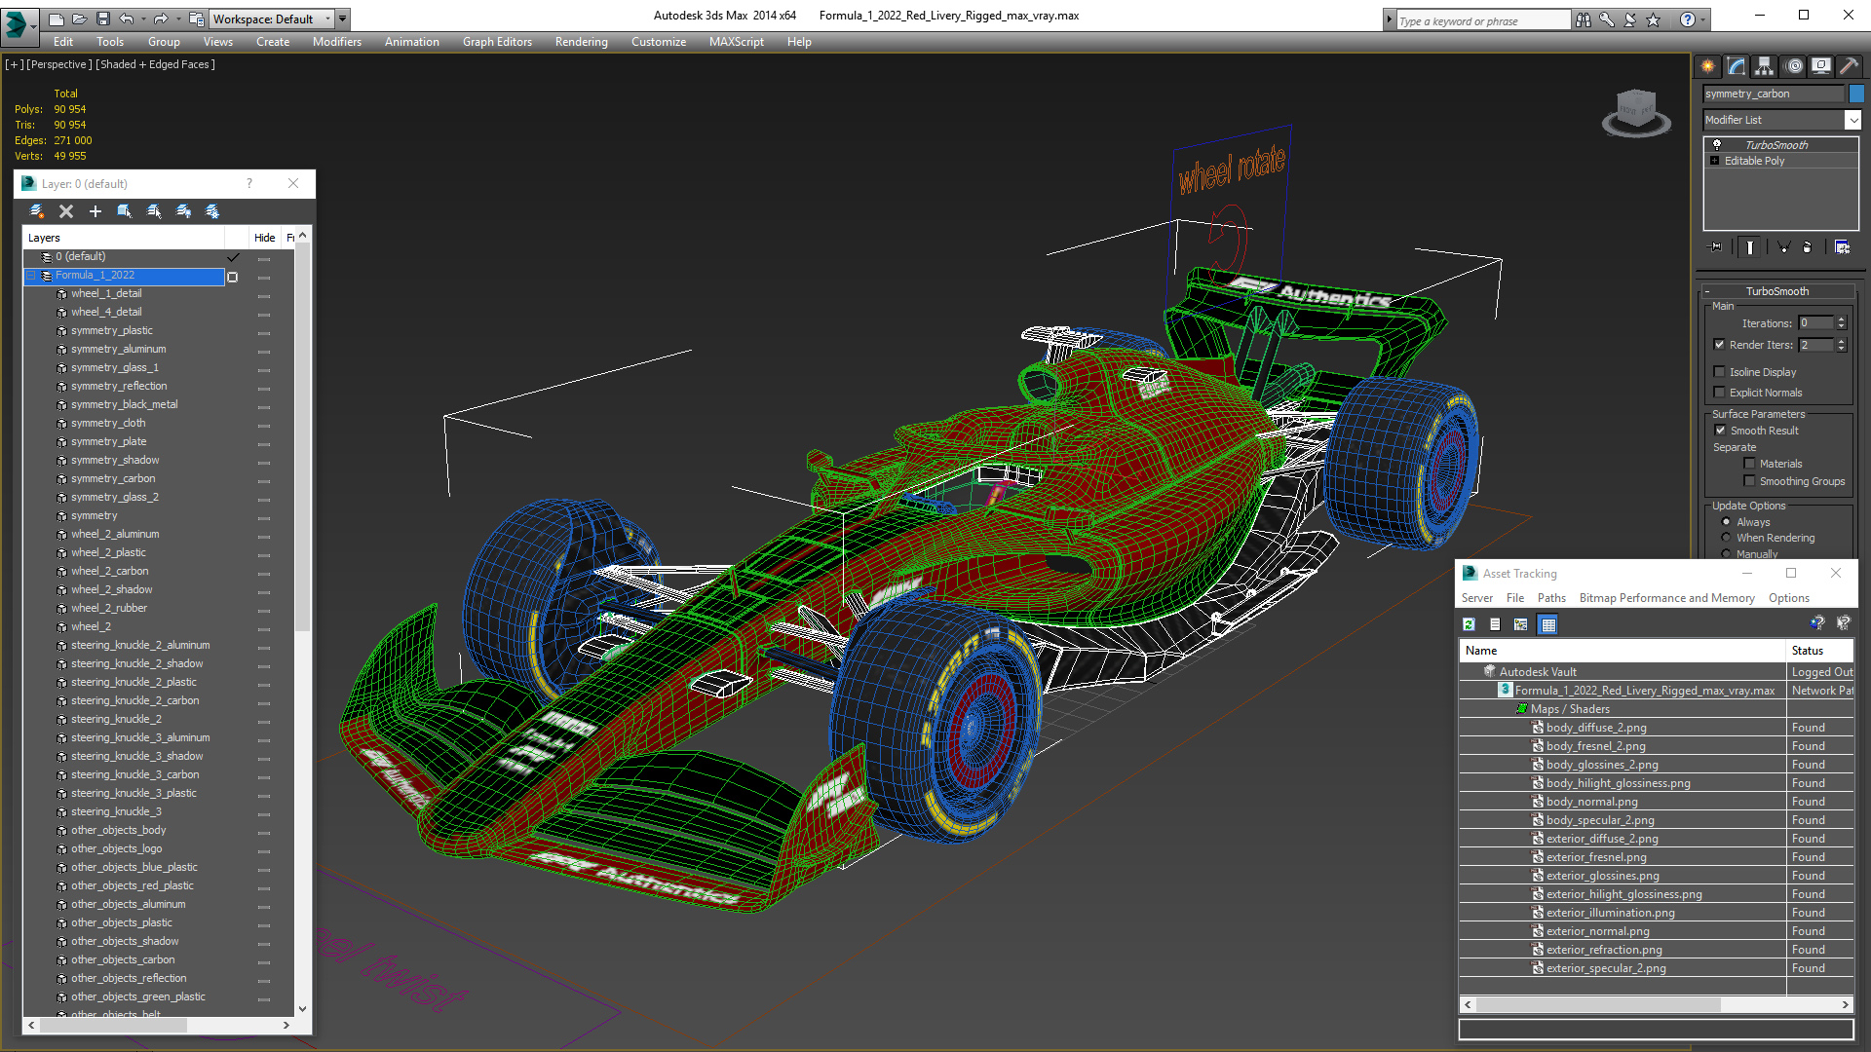
Task: Open the Paths menu in Asset Tracking
Action: 1551,598
